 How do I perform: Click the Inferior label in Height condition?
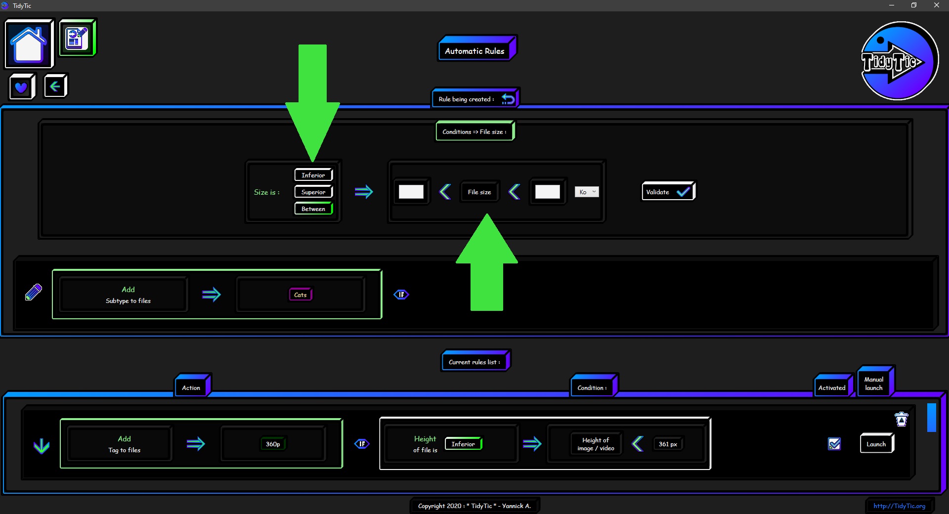463,444
